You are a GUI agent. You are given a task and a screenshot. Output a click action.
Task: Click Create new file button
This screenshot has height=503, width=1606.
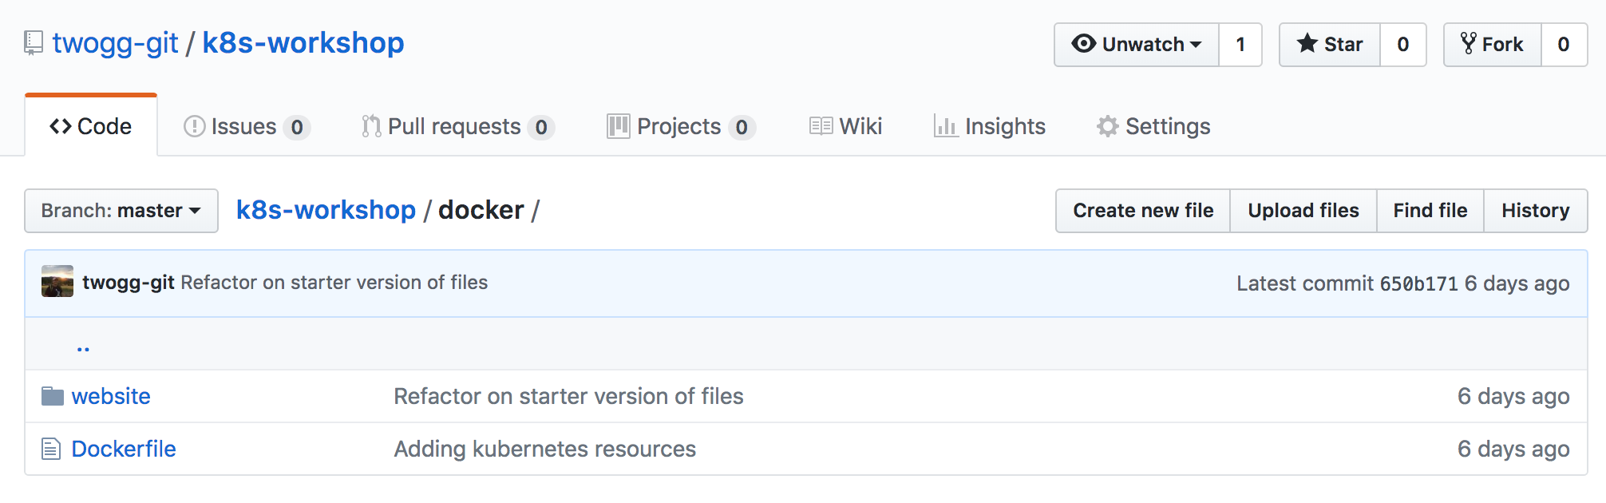tap(1143, 211)
